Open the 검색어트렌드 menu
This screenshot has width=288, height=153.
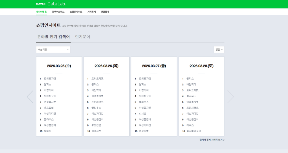click(x=58, y=12)
